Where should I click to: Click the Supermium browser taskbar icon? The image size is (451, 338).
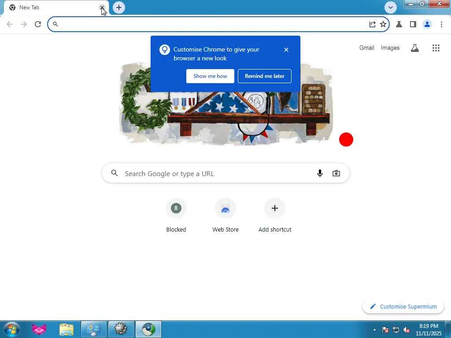pos(148,329)
